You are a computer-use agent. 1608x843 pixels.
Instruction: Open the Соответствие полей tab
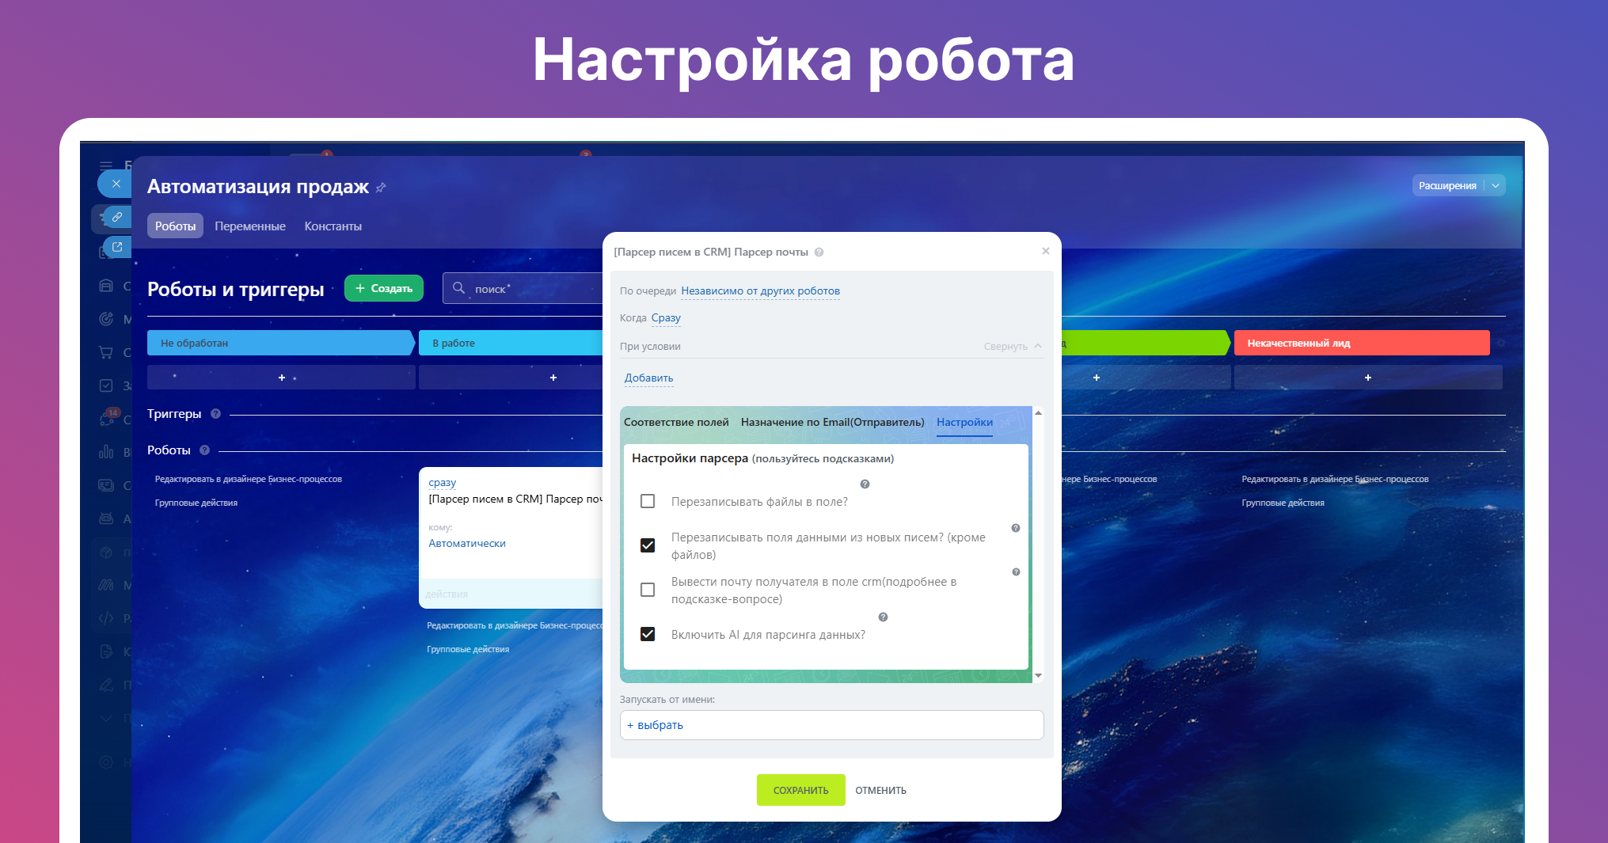tap(676, 423)
